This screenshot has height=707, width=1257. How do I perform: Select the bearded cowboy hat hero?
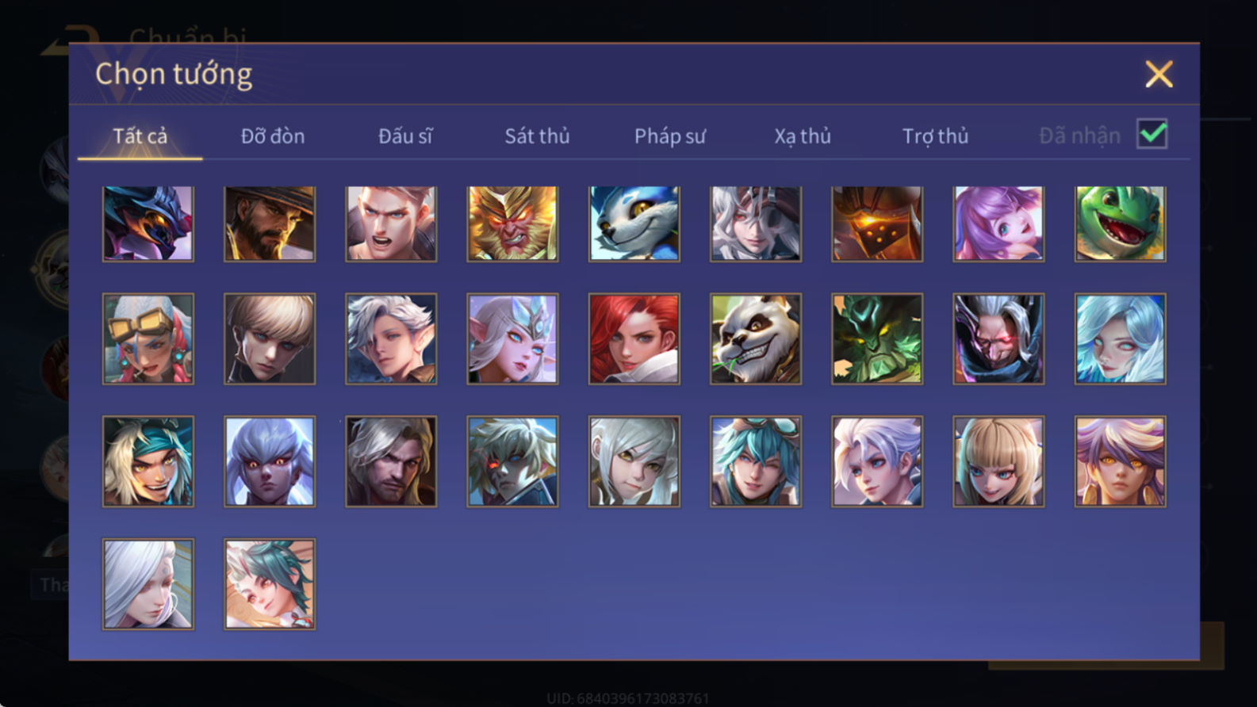[269, 224]
